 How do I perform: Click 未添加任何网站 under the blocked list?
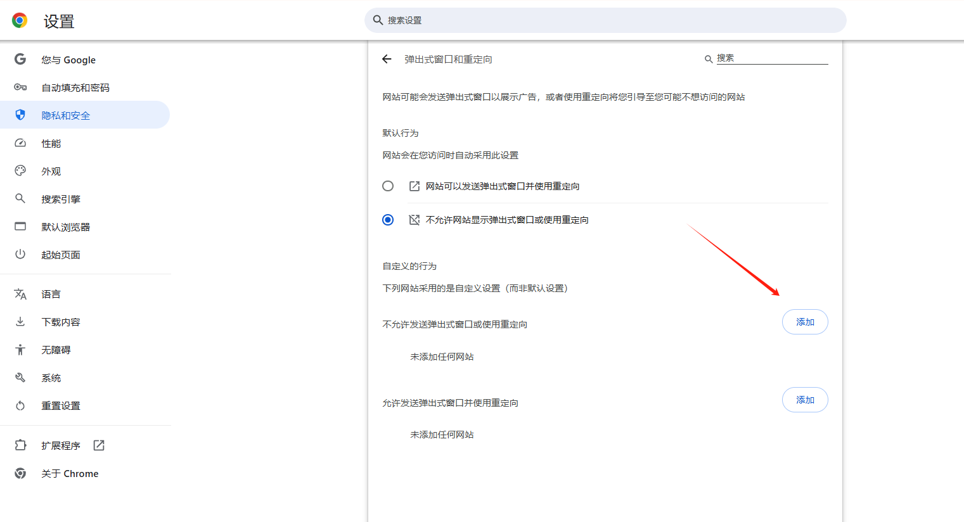point(442,357)
